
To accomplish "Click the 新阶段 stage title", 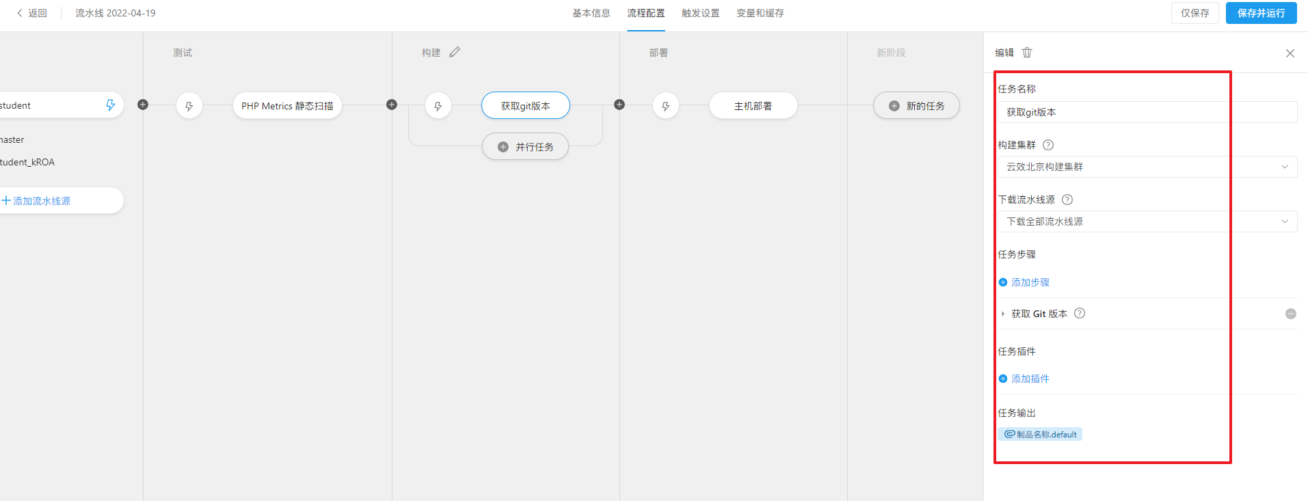I will pos(892,53).
